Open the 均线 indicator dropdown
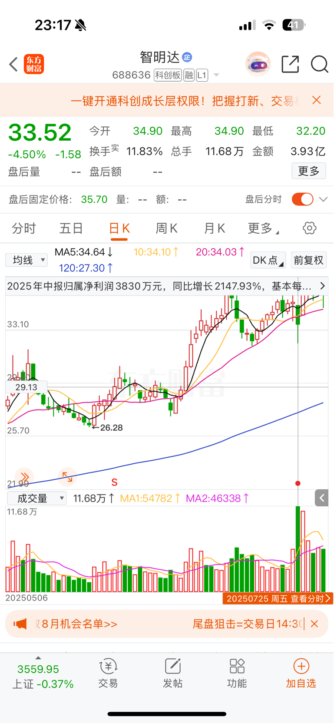The width and height of the screenshot is (334, 723). point(26,260)
